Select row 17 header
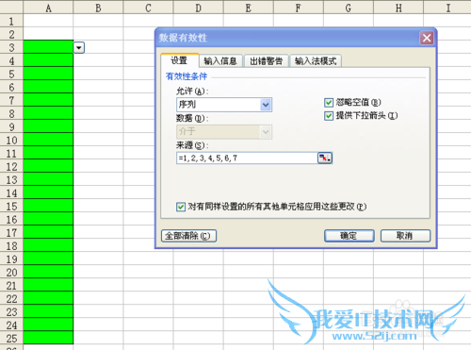This screenshot has width=471, height=350. pos(11,232)
